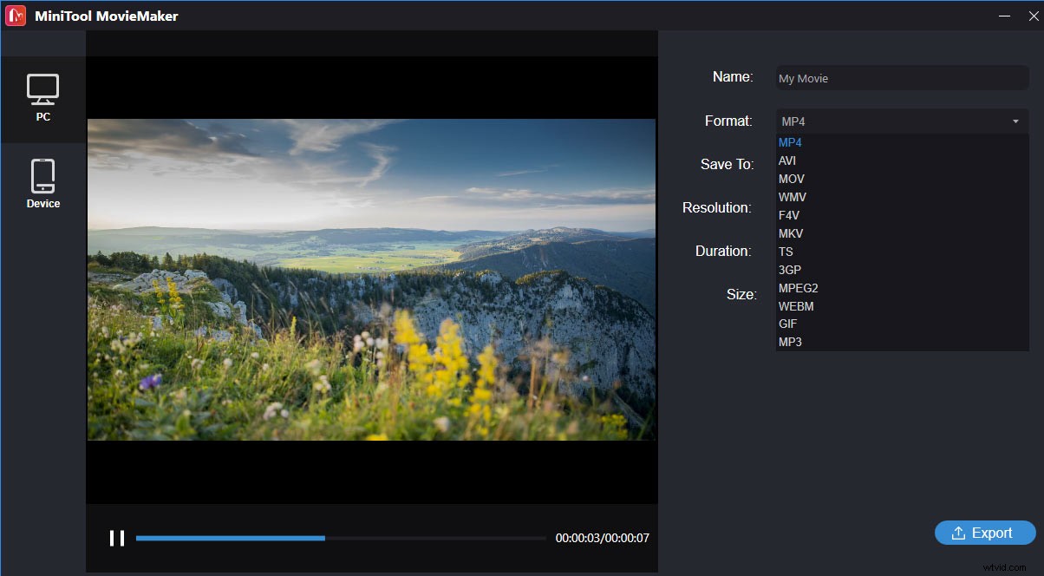Click the MiniTool MovieMaker logo icon

16,16
